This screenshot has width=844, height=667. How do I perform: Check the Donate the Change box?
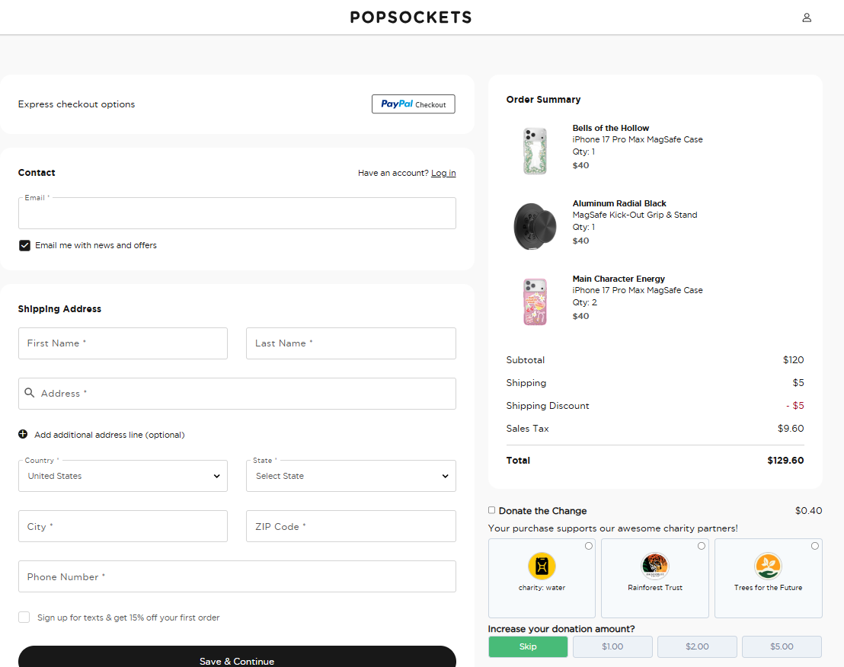[491, 510]
